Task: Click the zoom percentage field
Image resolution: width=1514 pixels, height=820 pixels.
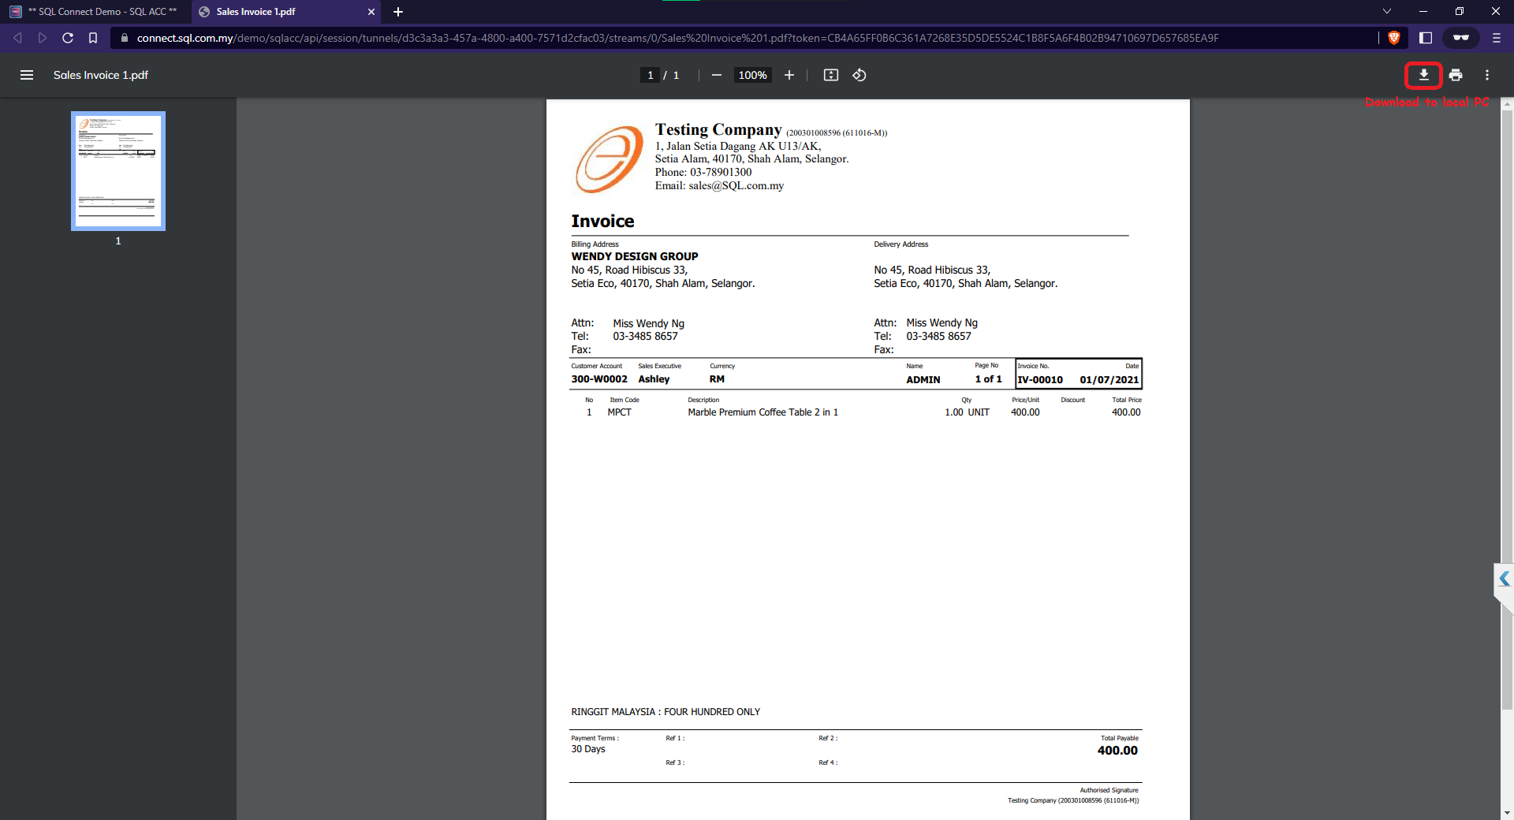Action: 752,75
